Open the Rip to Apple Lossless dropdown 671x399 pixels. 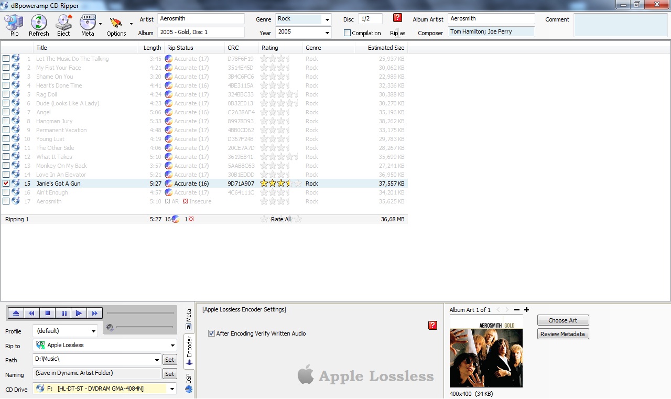pos(172,346)
